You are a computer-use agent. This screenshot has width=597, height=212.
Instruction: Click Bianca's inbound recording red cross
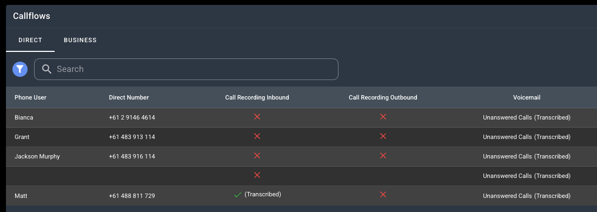click(257, 117)
